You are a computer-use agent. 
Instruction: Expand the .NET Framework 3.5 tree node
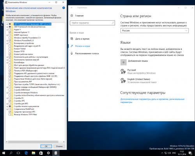coord(7,24)
